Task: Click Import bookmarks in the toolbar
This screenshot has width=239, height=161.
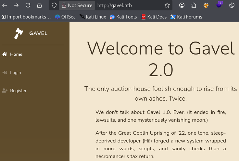Action: click(x=26, y=17)
